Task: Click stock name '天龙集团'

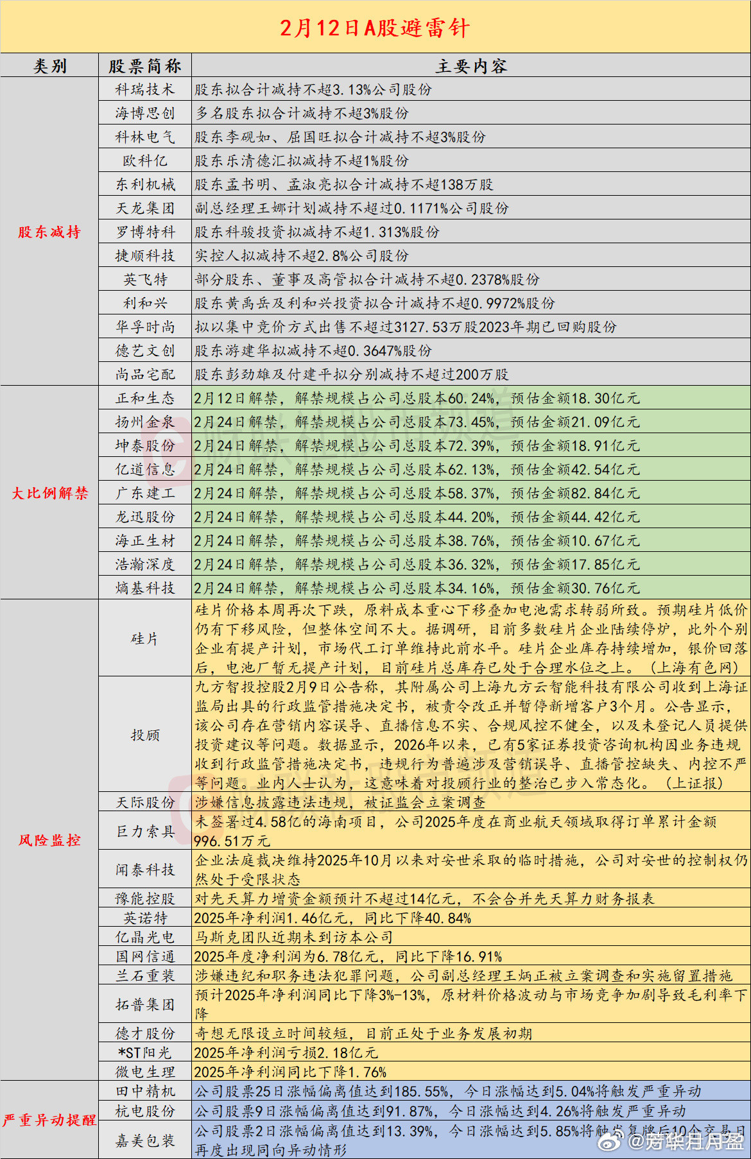Action: [x=145, y=208]
